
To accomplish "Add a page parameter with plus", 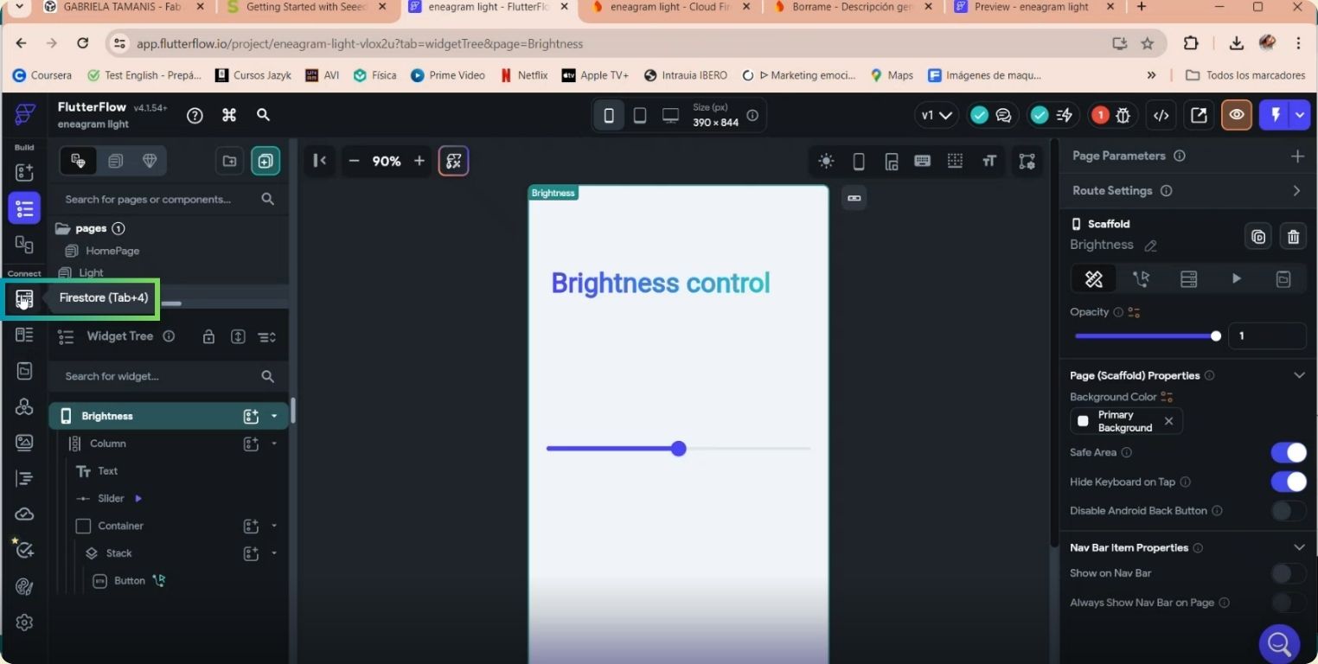I will pos(1297,156).
